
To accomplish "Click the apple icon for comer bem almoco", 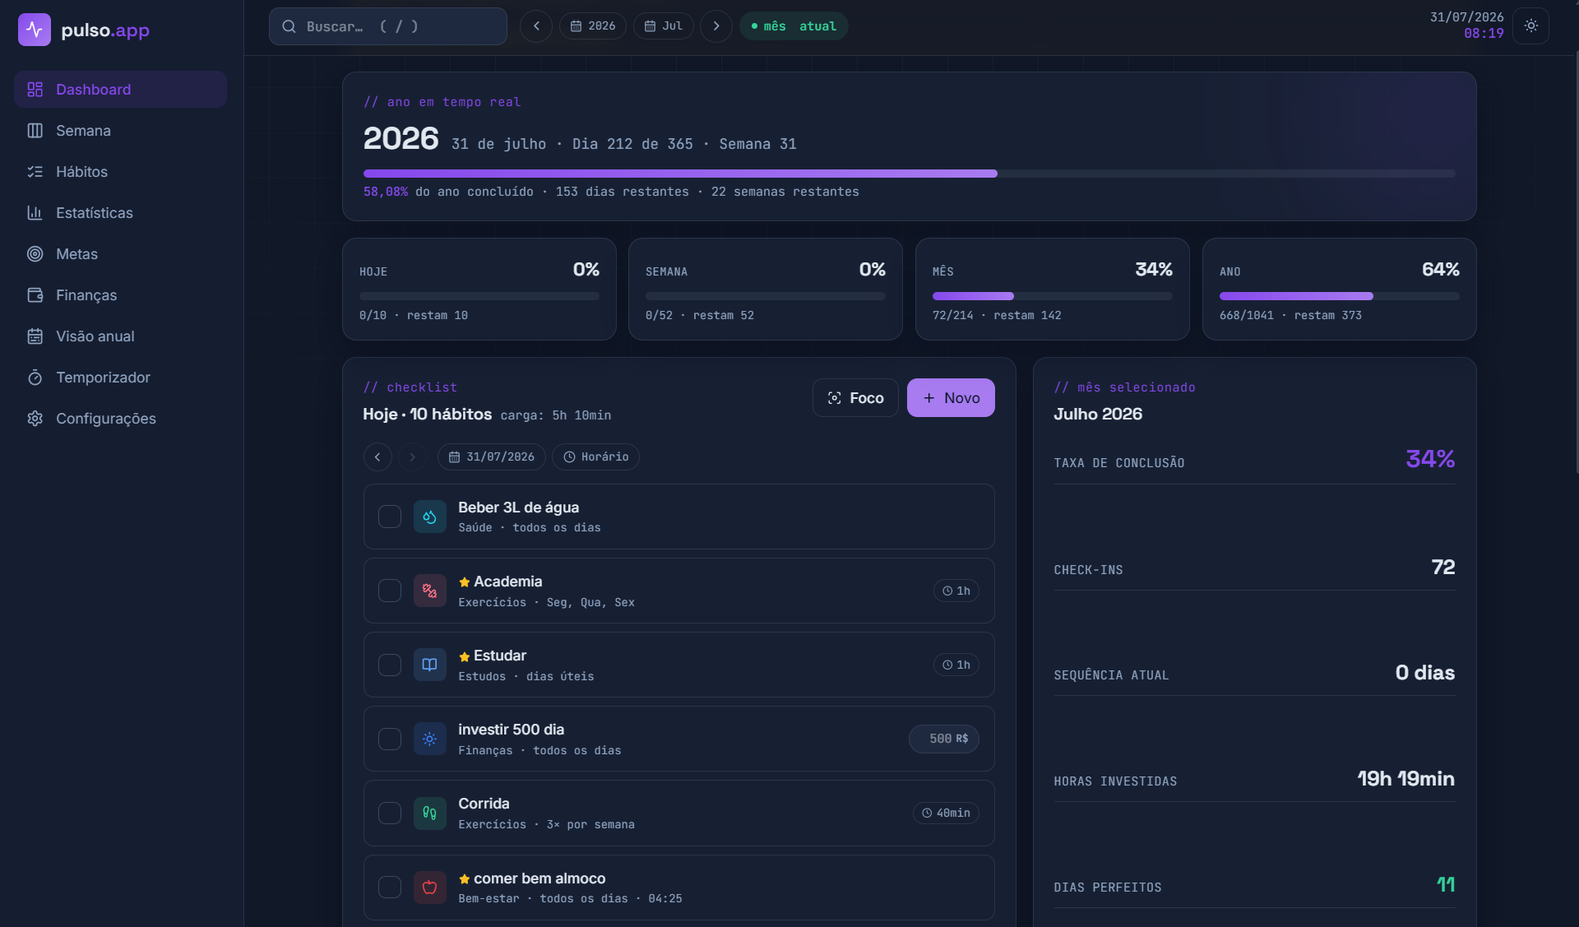I will coord(429,887).
